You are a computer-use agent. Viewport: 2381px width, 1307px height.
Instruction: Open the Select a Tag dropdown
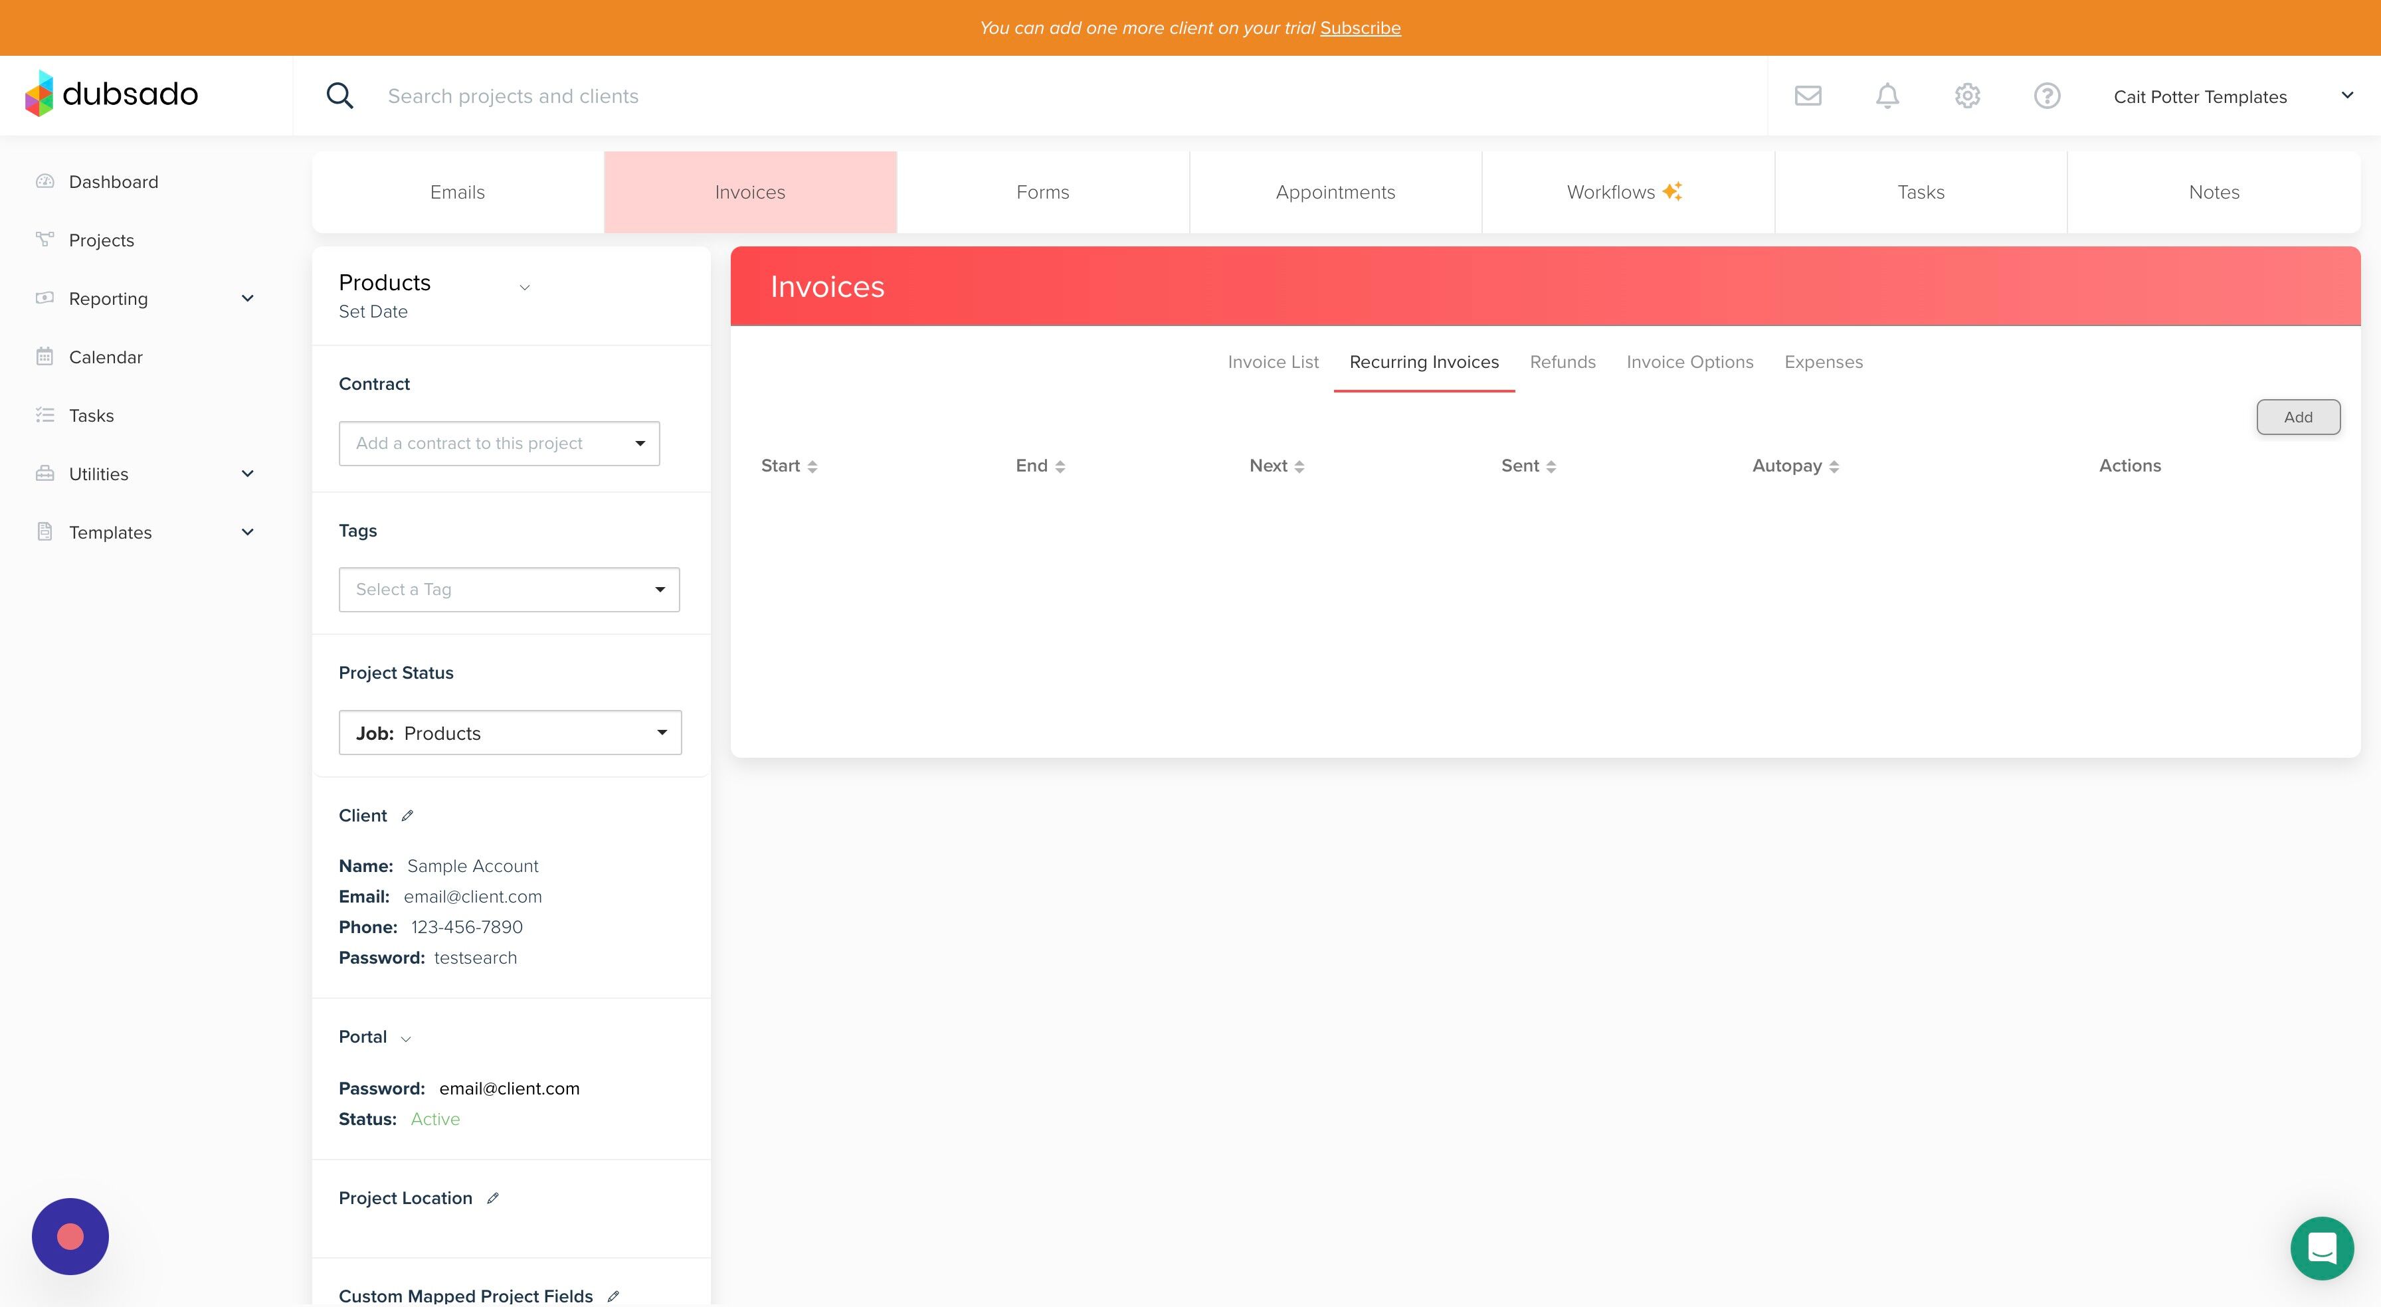[510, 590]
